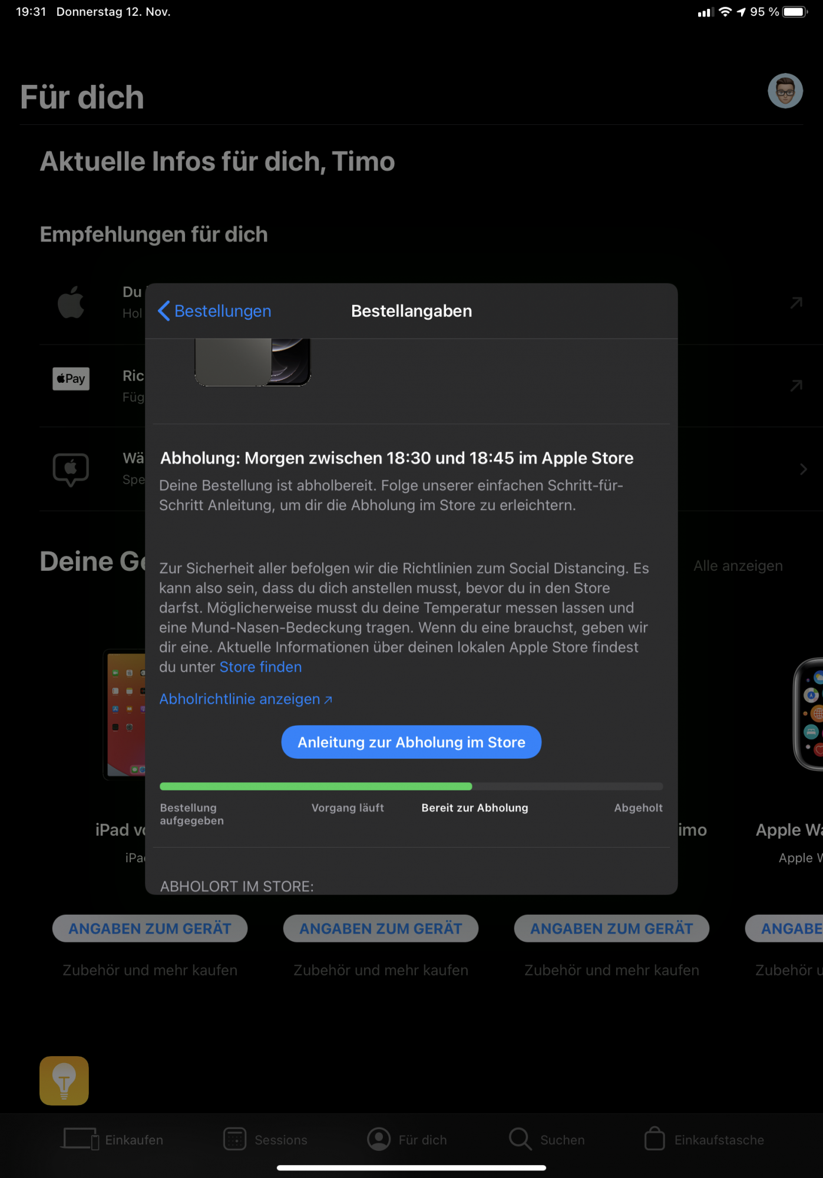Tap the iPad device thumbnail

pyautogui.click(x=125, y=715)
